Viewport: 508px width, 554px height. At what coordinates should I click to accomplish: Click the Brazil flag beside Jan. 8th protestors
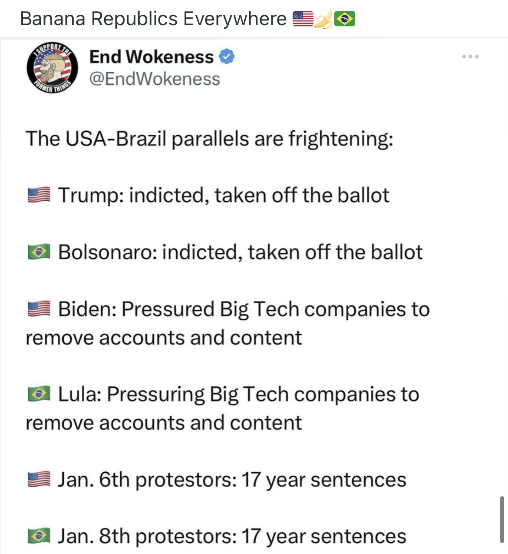pos(39,536)
